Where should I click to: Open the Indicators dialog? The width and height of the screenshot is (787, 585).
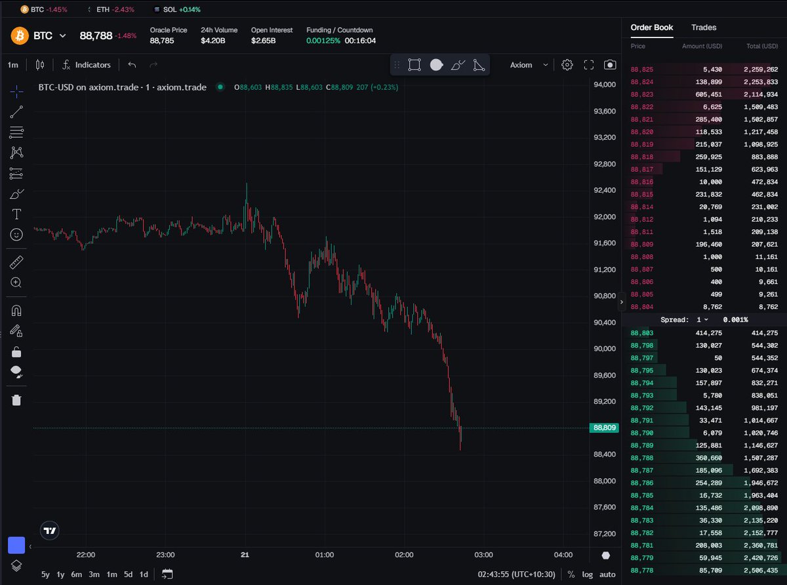click(87, 65)
